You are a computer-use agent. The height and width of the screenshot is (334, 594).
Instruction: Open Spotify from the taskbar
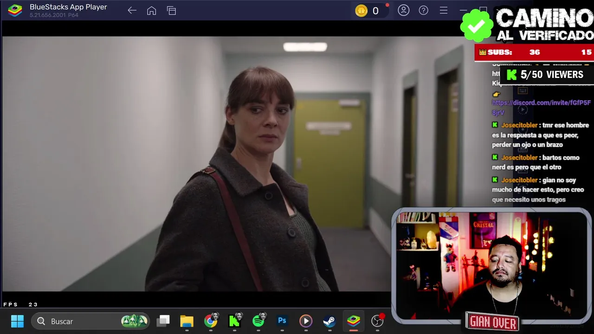coord(258,321)
